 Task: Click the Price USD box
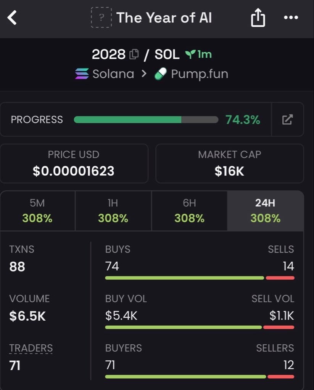[x=74, y=163]
